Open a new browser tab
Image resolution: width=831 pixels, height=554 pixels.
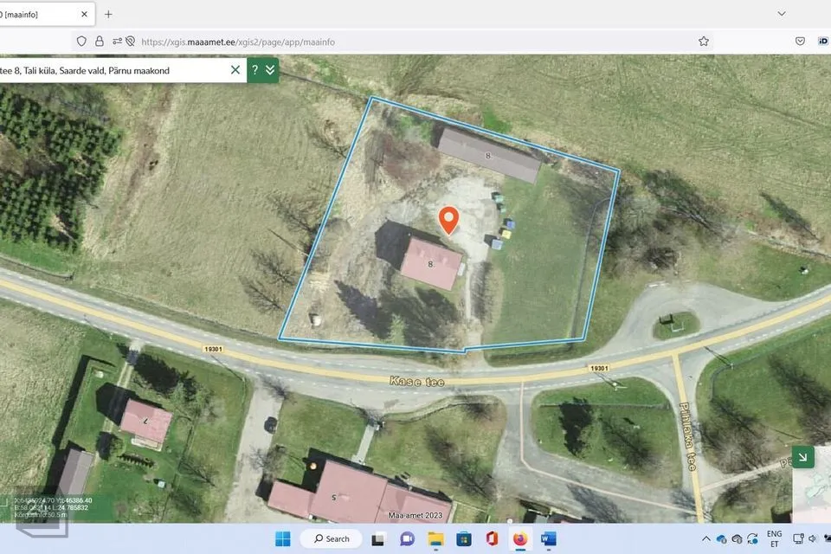(x=108, y=14)
